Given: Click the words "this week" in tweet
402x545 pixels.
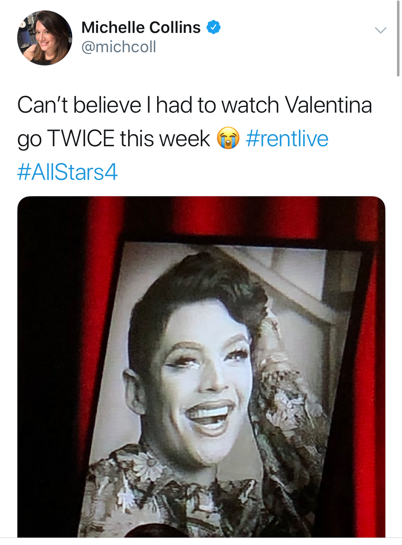Looking at the screenshot, I should point(165,139).
